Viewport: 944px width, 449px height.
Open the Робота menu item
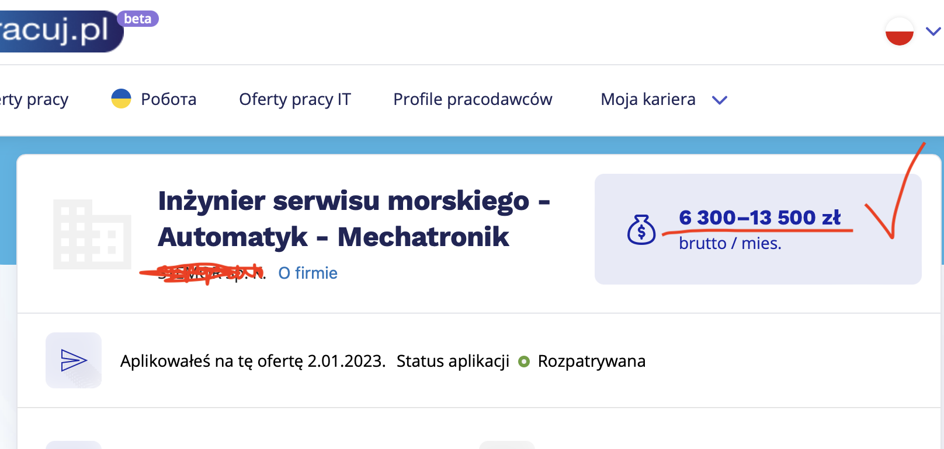(x=168, y=100)
